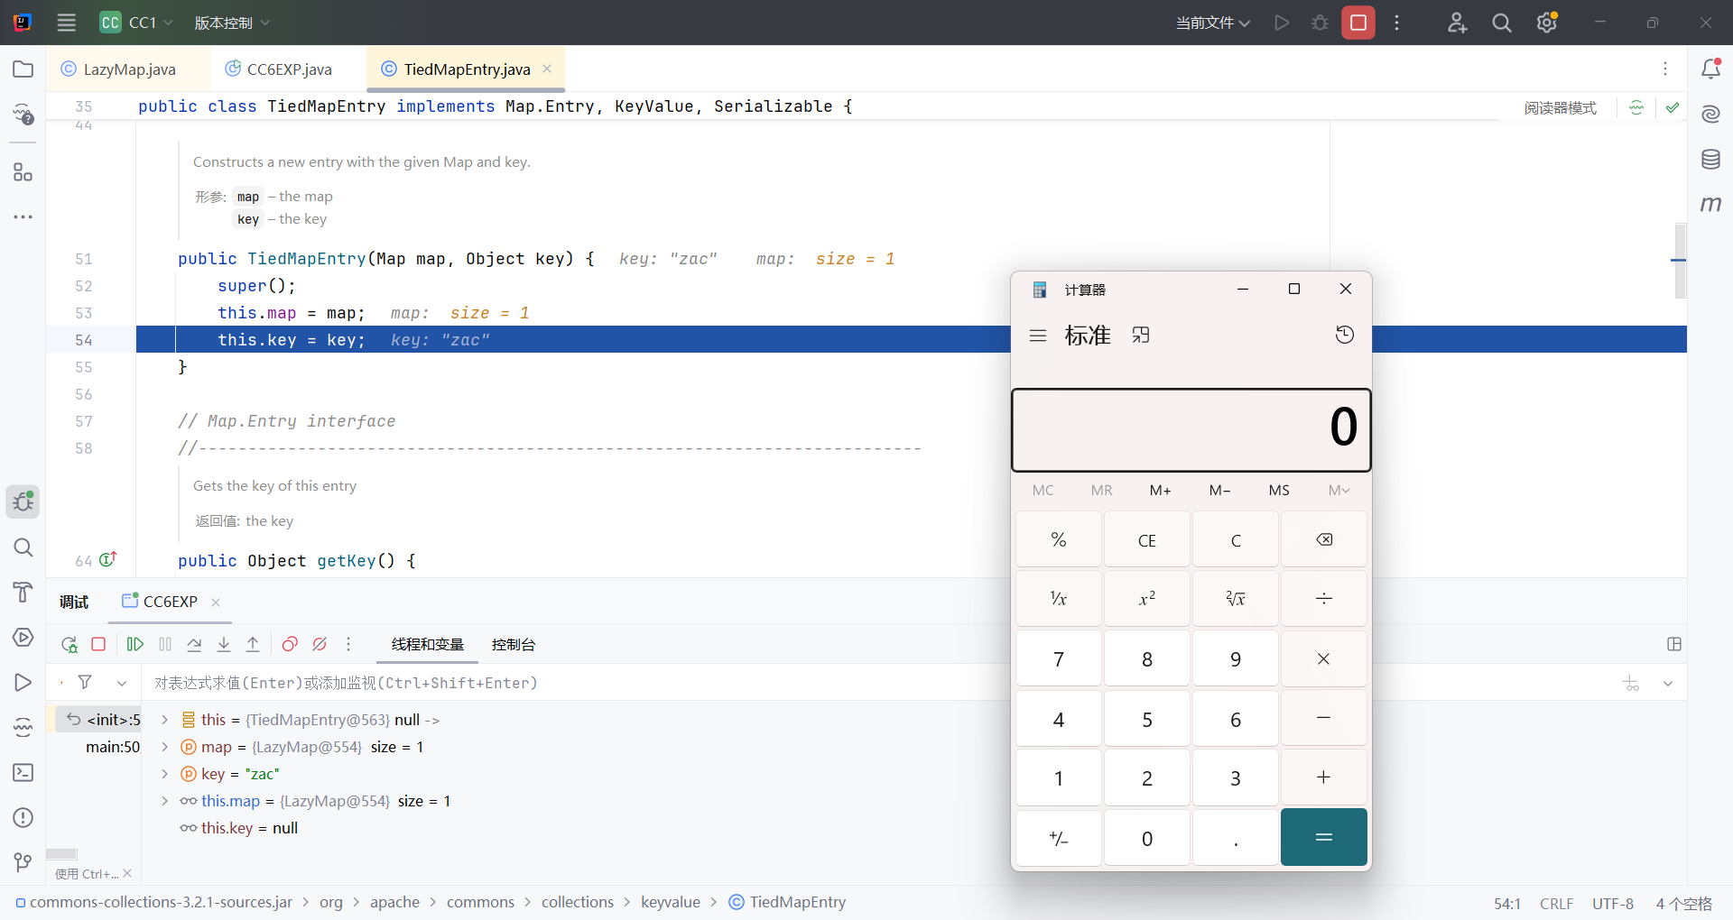Stop the debug session with the red square
The height and width of the screenshot is (920, 1733).
pos(99,644)
